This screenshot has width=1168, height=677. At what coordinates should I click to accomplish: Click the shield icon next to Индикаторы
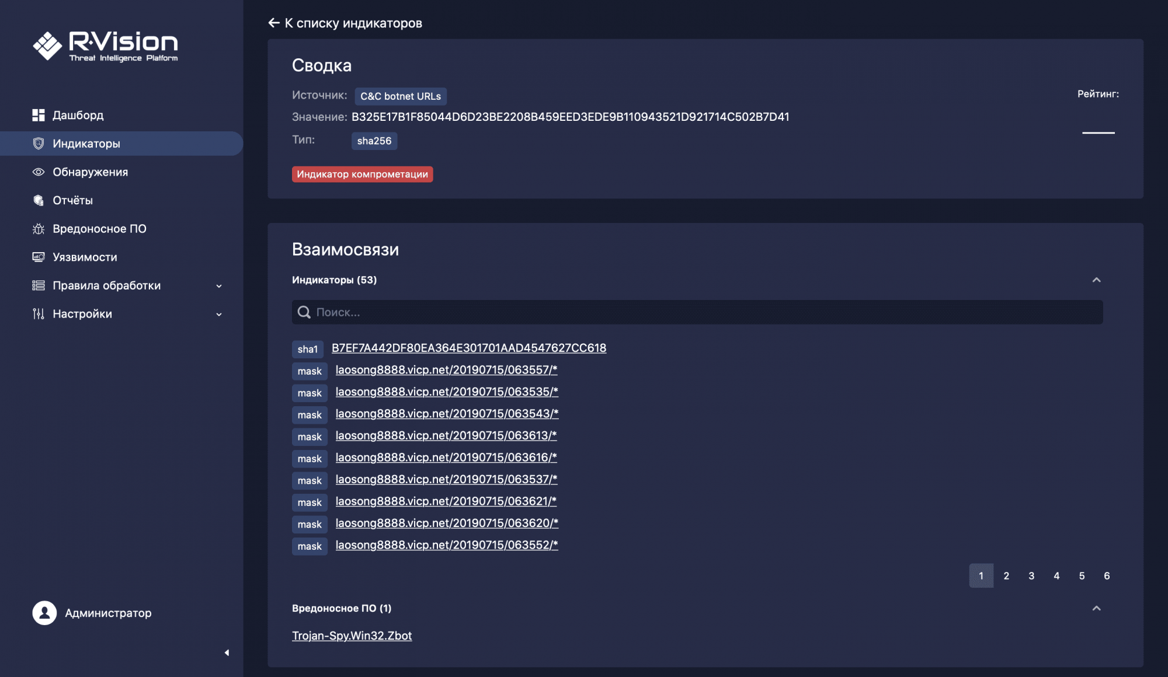[x=39, y=144]
